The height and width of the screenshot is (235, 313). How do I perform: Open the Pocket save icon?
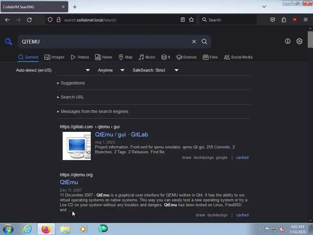[273, 20]
